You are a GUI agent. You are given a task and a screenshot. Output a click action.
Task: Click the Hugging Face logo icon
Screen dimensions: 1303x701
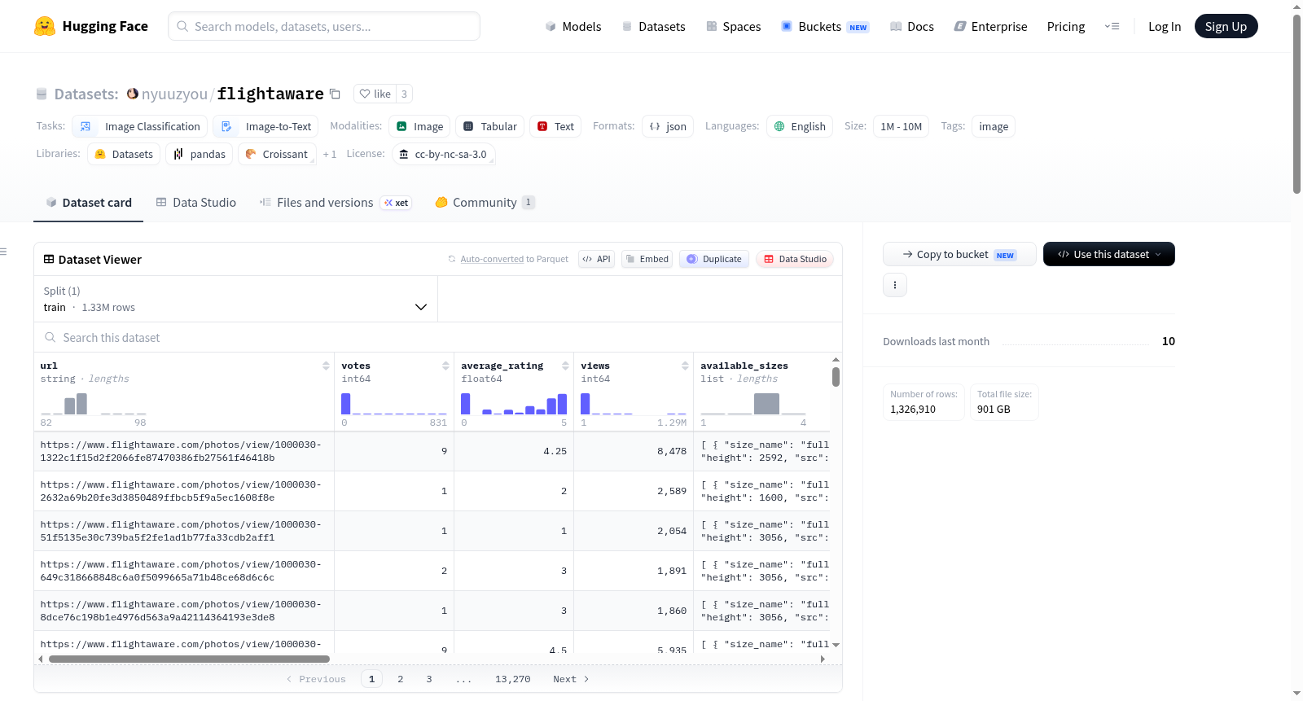45,26
